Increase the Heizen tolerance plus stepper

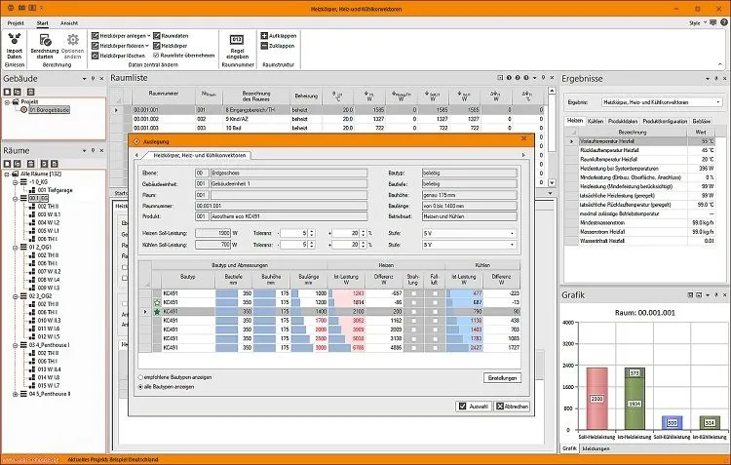click(363, 231)
